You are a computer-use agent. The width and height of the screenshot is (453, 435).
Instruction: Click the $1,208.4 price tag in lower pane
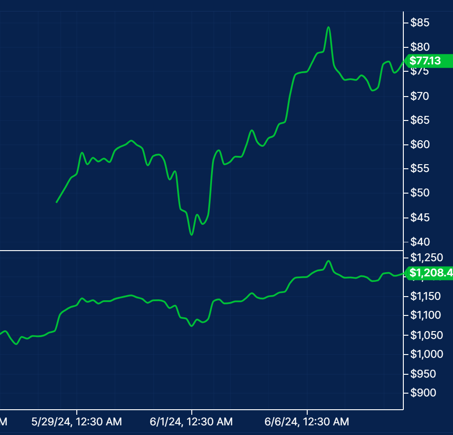(430, 274)
